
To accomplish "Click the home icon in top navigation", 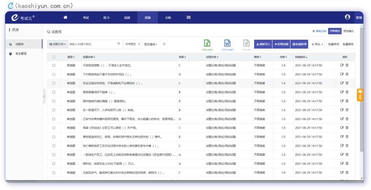I will (65, 18).
